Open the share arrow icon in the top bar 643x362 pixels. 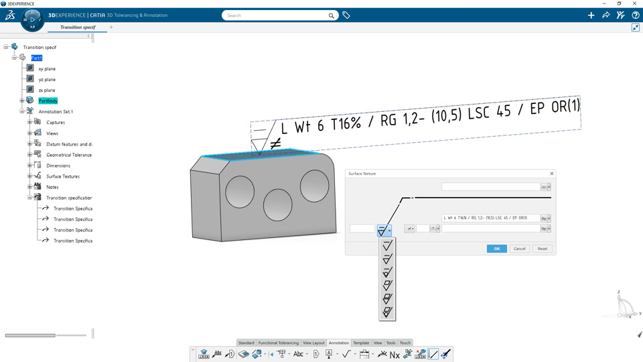pyautogui.click(x=605, y=15)
